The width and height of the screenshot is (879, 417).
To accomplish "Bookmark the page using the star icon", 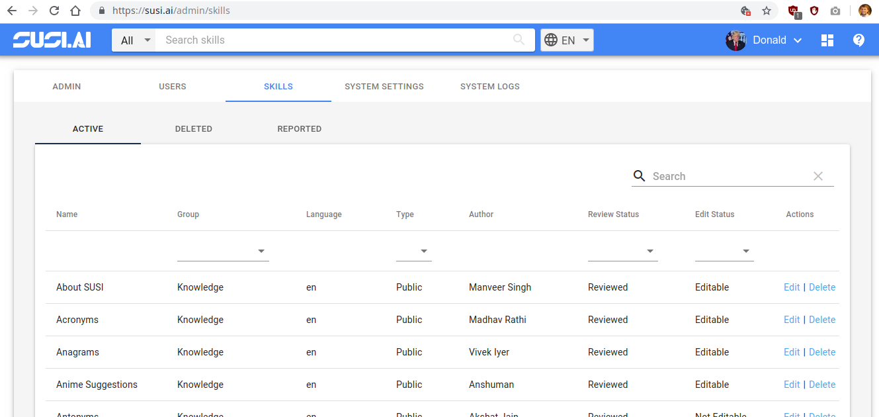I will click(x=767, y=10).
